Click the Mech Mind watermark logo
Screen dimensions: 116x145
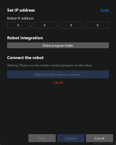[x=104, y=143]
